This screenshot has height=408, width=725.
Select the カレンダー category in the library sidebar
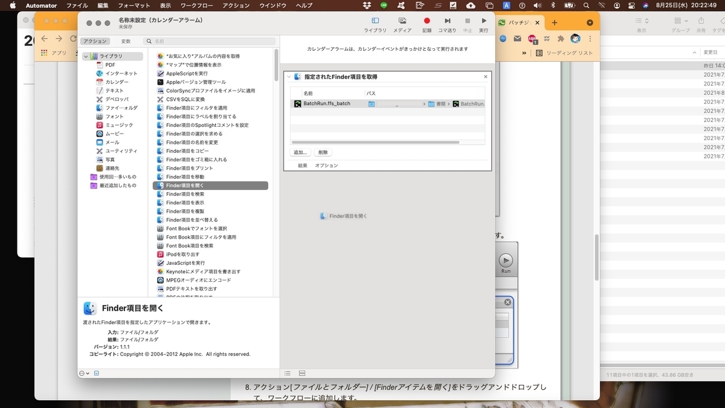pos(117,82)
